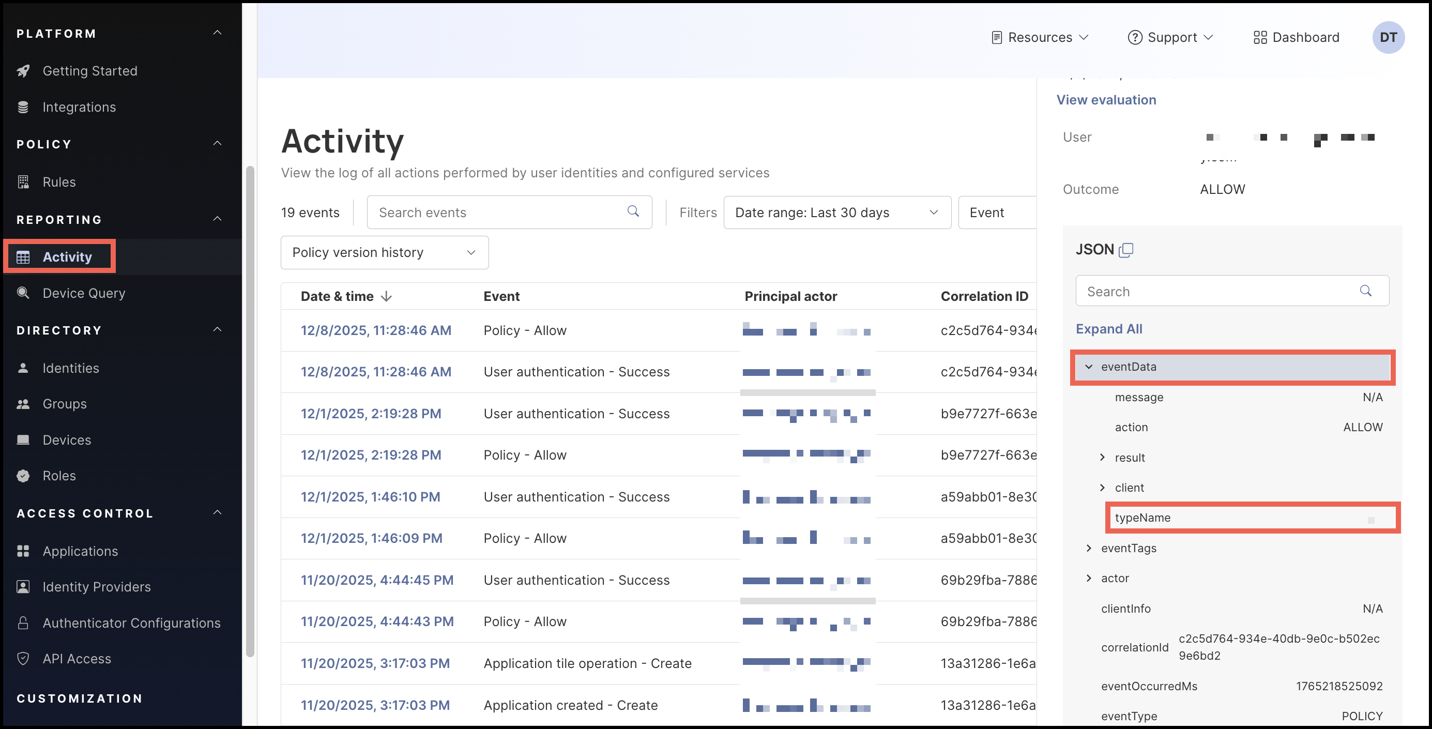
Task: Open the Dashboard grid icon link
Action: [x=1296, y=37]
